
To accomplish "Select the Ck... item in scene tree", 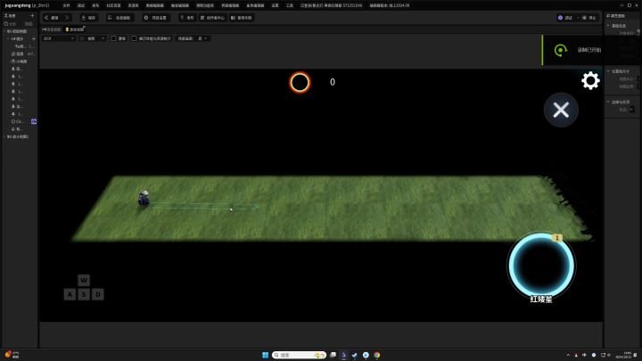I will point(18,121).
